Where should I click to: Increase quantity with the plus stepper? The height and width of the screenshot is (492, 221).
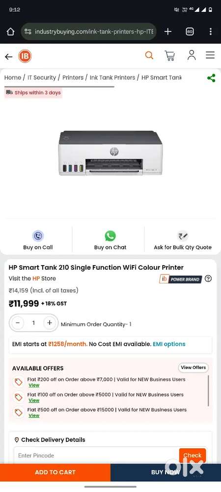[50, 323]
